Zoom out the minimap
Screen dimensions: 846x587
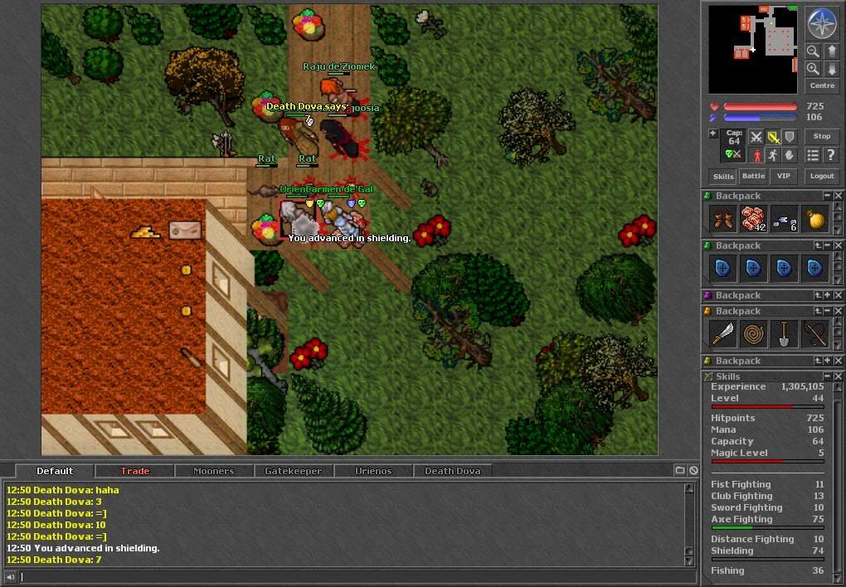click(x=813, y=51)
